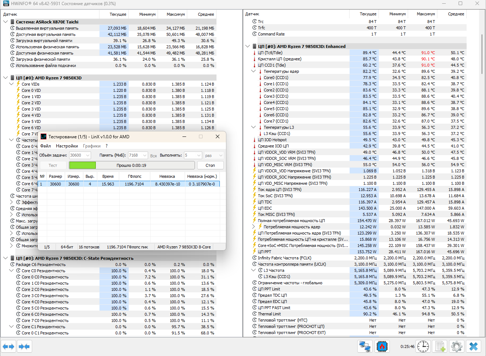
Task: Click thermometer icon beside Core0 (CCD1)
Action: click(260, 78)
